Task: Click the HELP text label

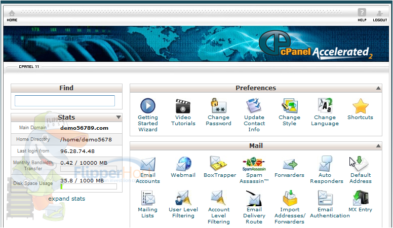Action: click(x=362, y=20)
